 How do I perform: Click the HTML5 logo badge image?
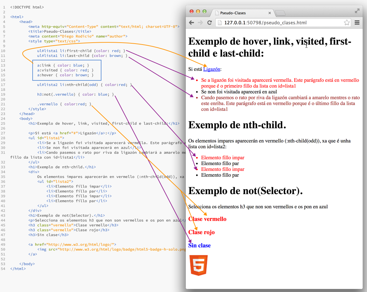(x=199, y=265)
